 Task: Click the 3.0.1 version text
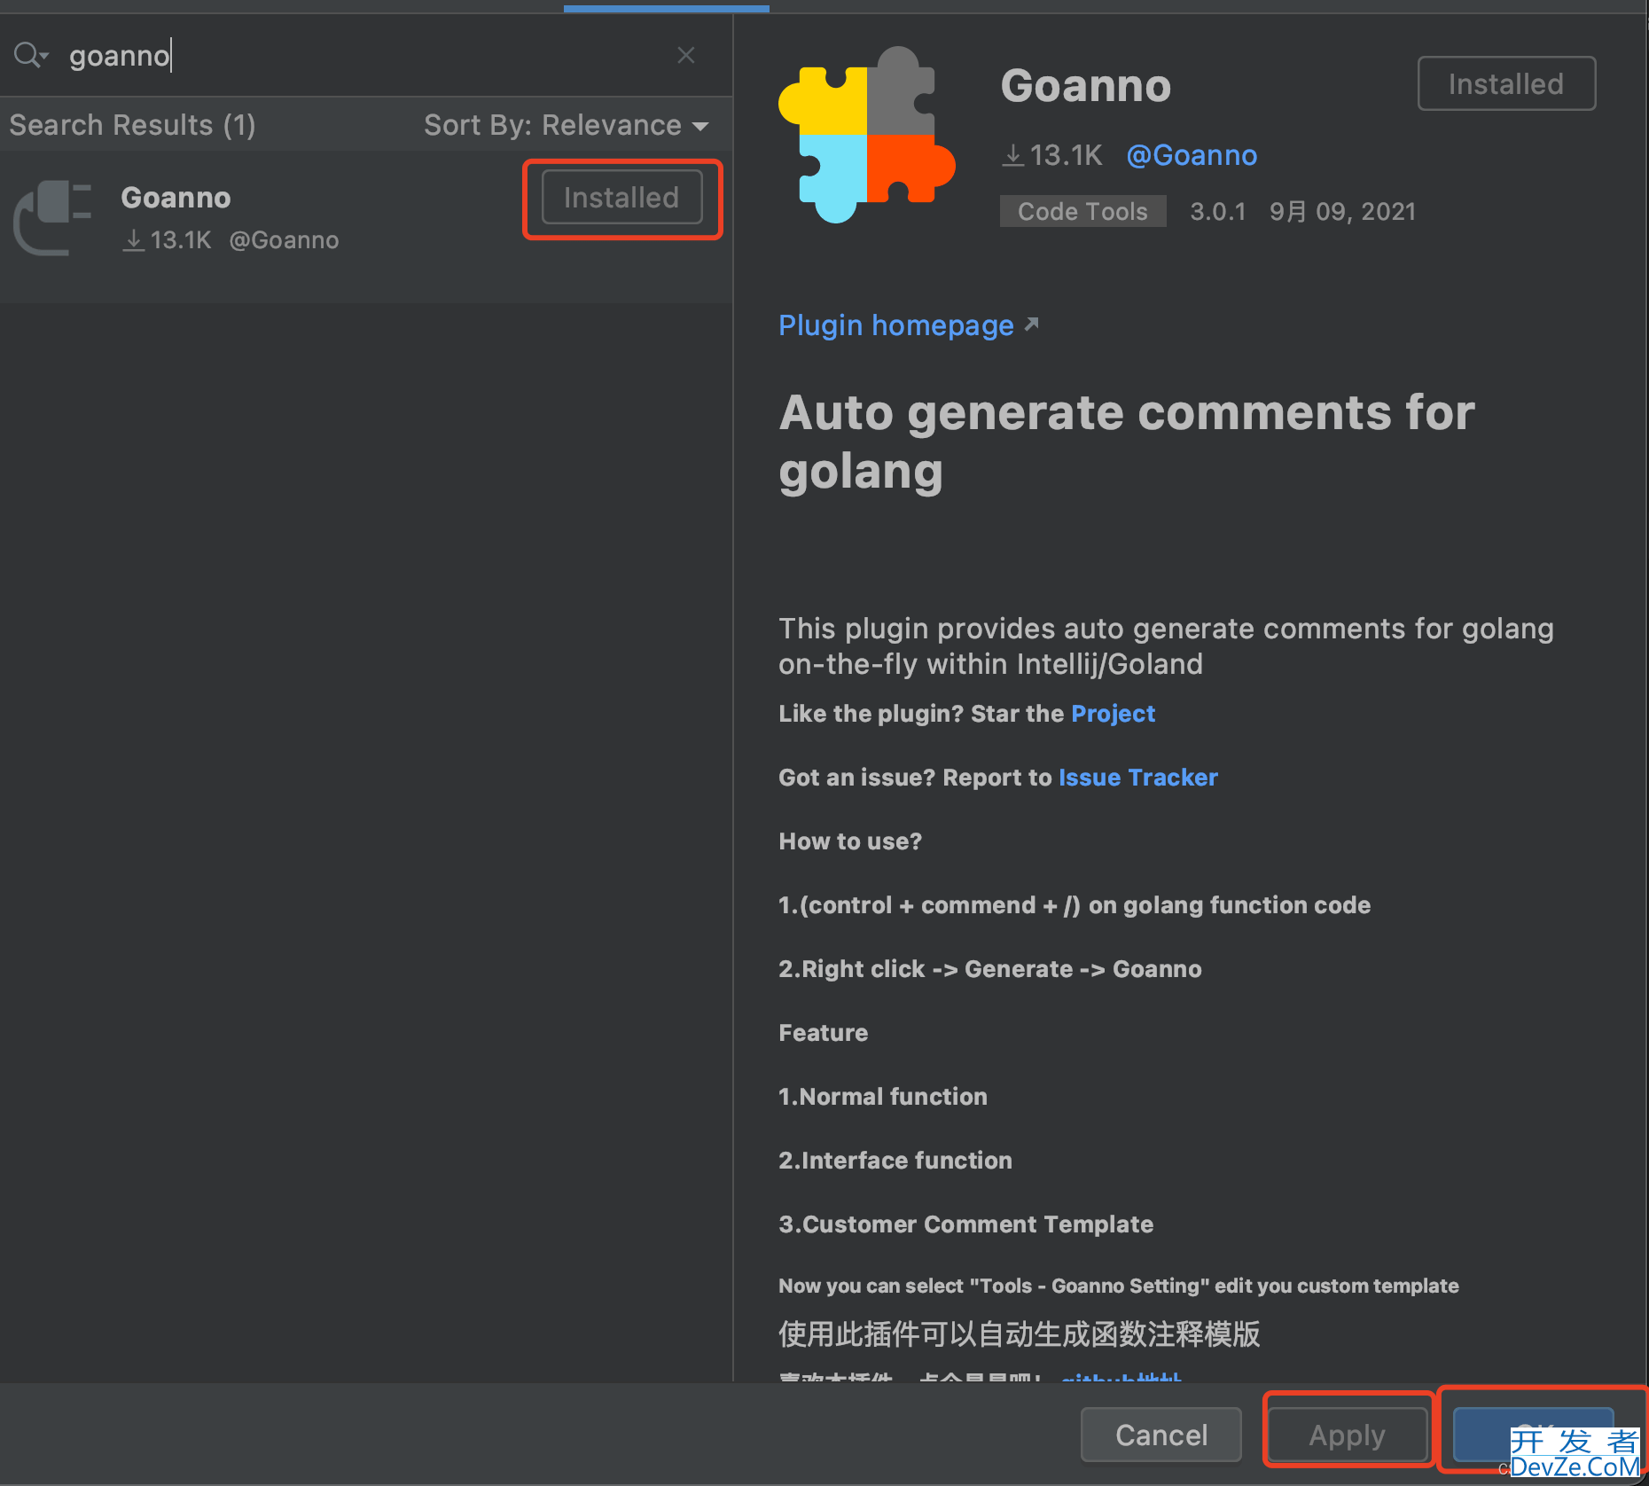1218,211
